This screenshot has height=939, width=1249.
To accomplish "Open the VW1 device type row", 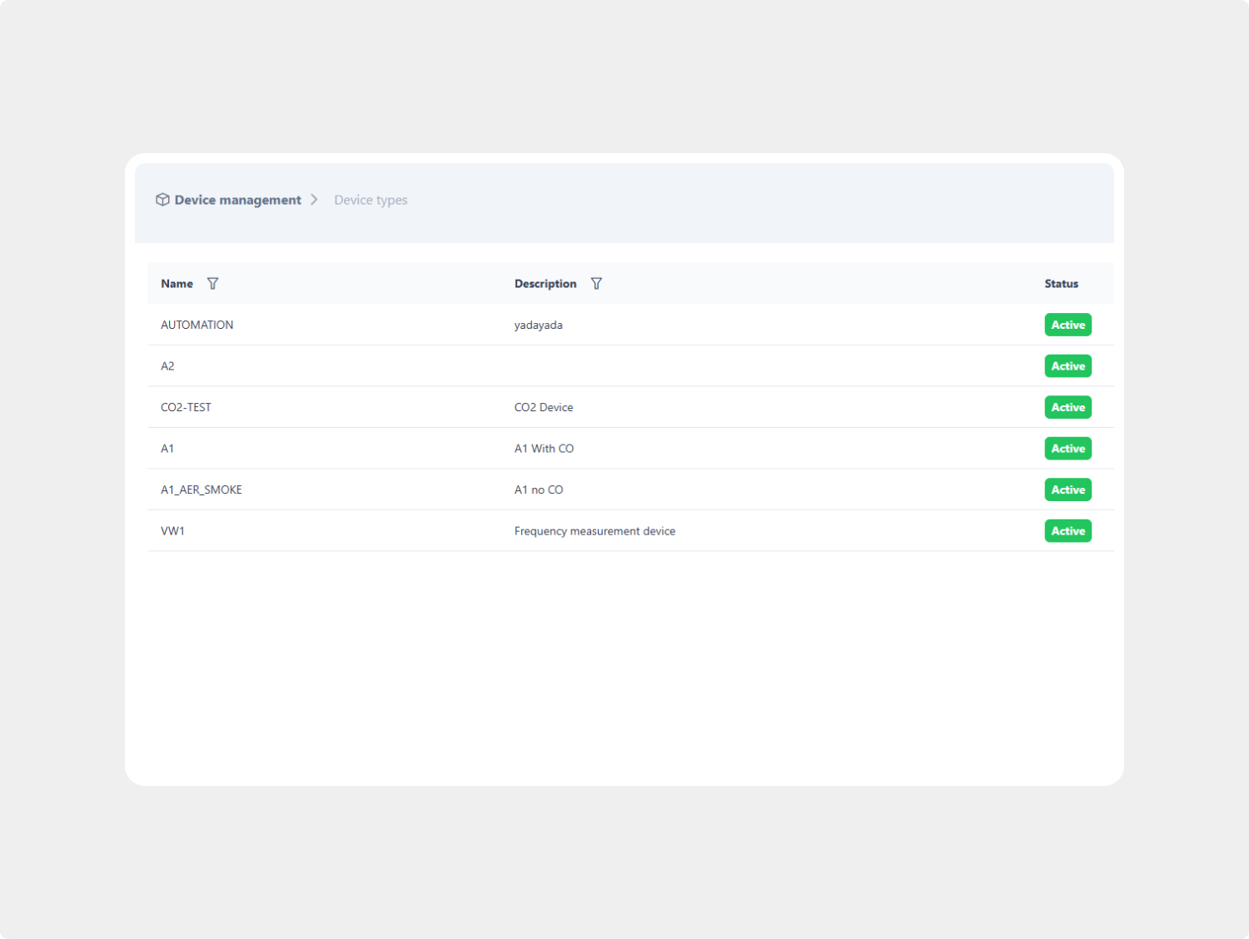I will (172, 531).
